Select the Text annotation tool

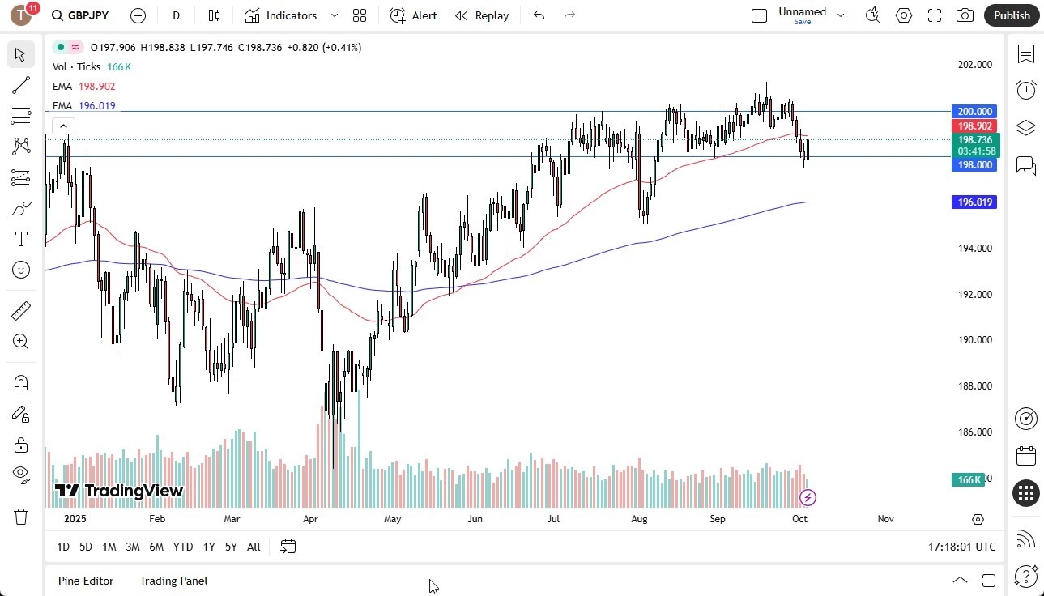(x=21, y=238)
